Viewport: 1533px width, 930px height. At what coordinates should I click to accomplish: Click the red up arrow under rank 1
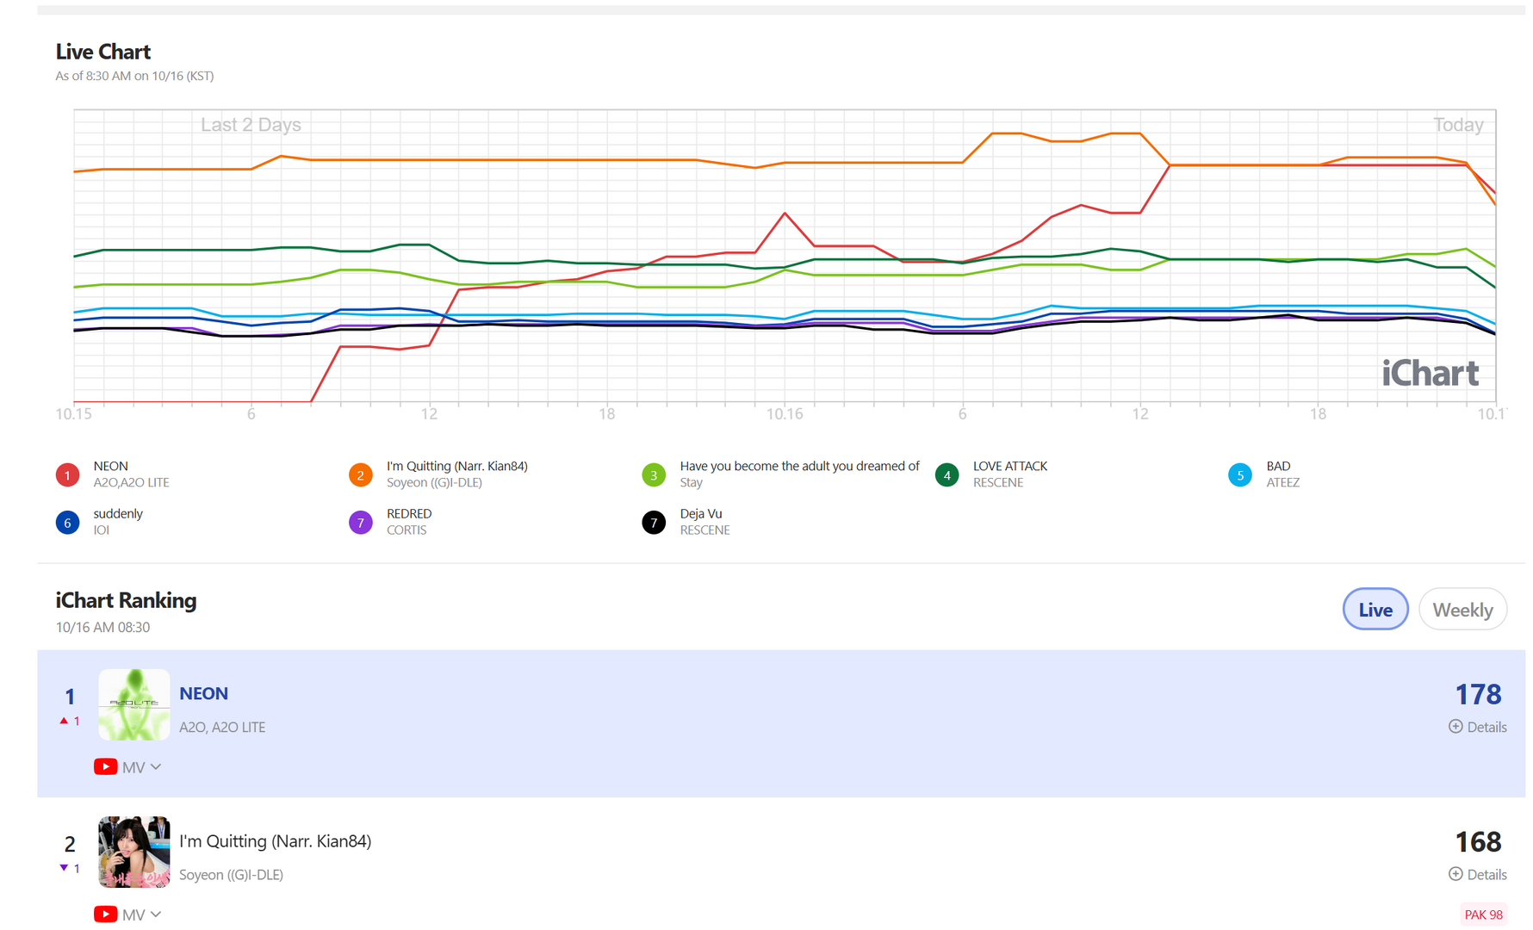[x=64, y=721]
